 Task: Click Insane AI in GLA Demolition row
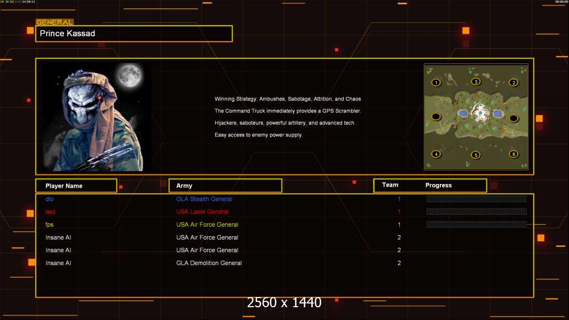coord(58,263)
